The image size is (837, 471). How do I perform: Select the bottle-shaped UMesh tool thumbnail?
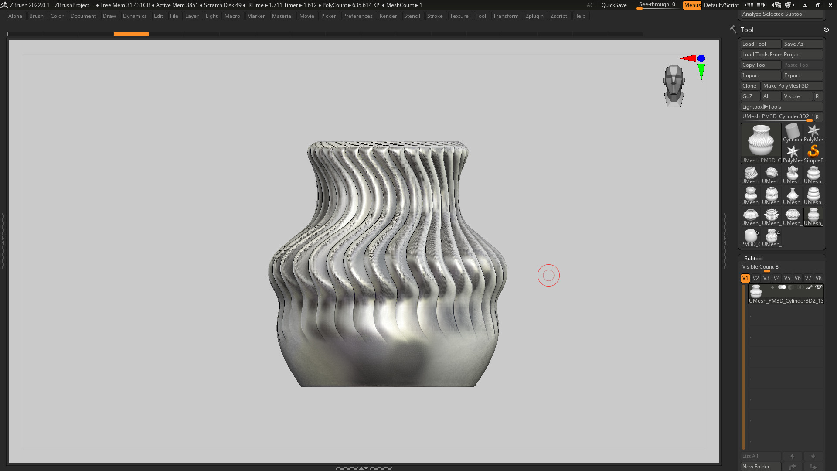tap(792, 195)
